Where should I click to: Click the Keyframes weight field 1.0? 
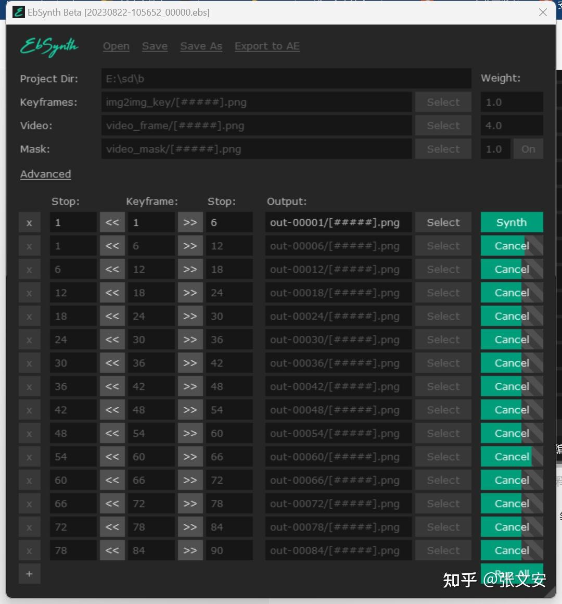pos(512,102)
